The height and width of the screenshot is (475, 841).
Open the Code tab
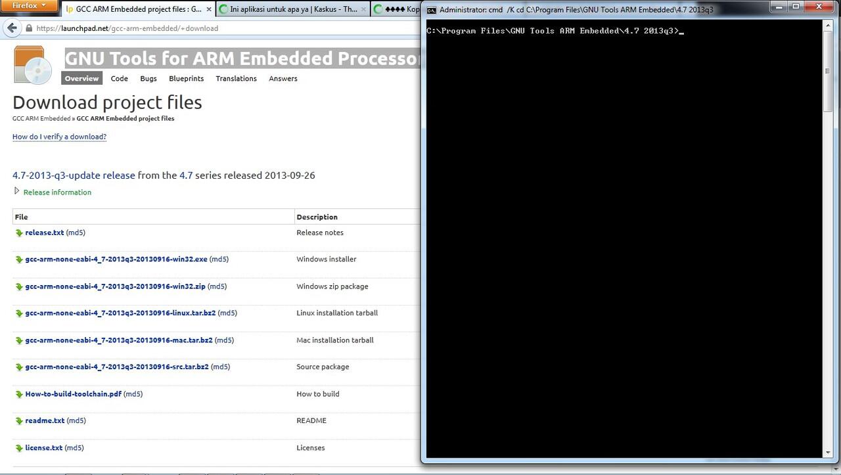coord(119,78)
